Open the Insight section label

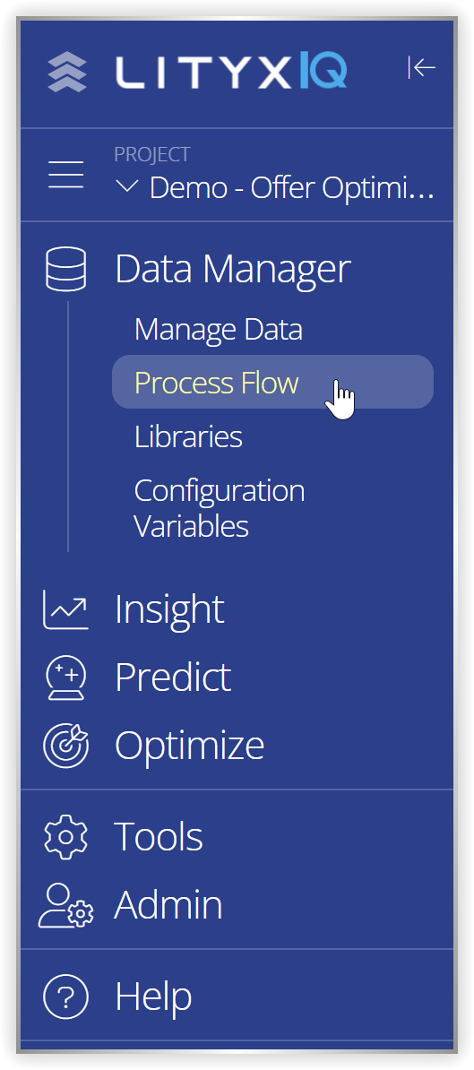click(x=169, y=609)
